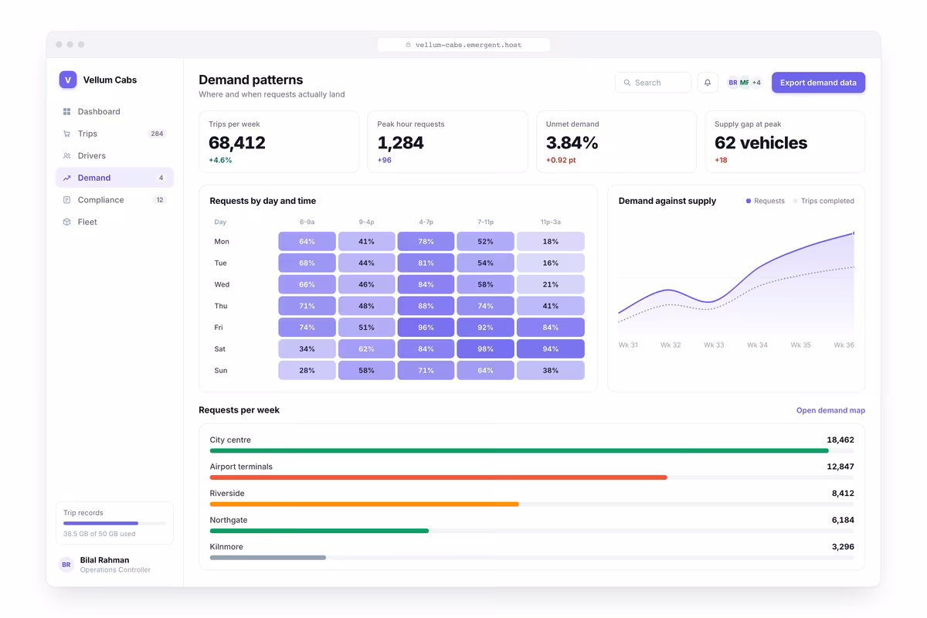Navigate to Fleet
The width and height of the screenshot is (927, 618).
pyautogui.click(x=114, y=222)
